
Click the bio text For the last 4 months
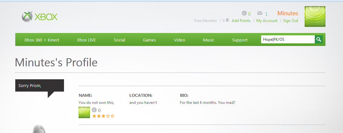point(207,103)
